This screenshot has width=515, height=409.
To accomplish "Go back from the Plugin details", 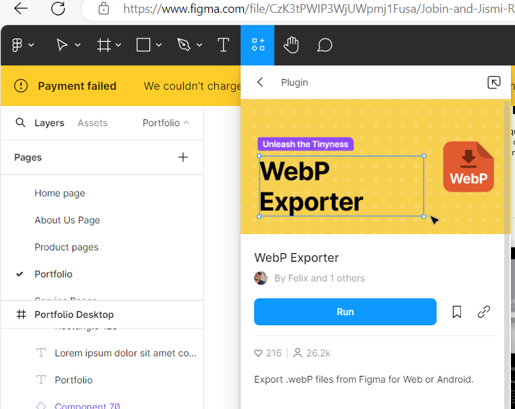I will tap(260, 82).
